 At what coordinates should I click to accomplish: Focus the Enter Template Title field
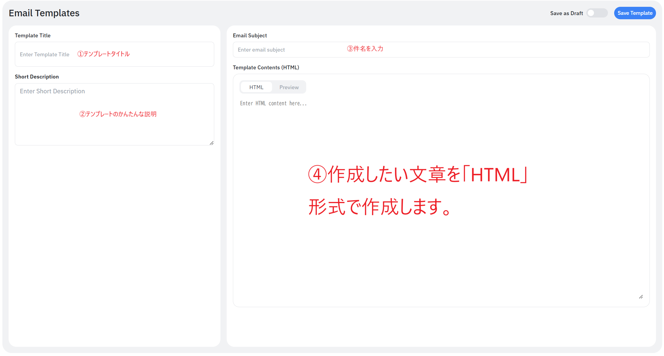[45, 54]
